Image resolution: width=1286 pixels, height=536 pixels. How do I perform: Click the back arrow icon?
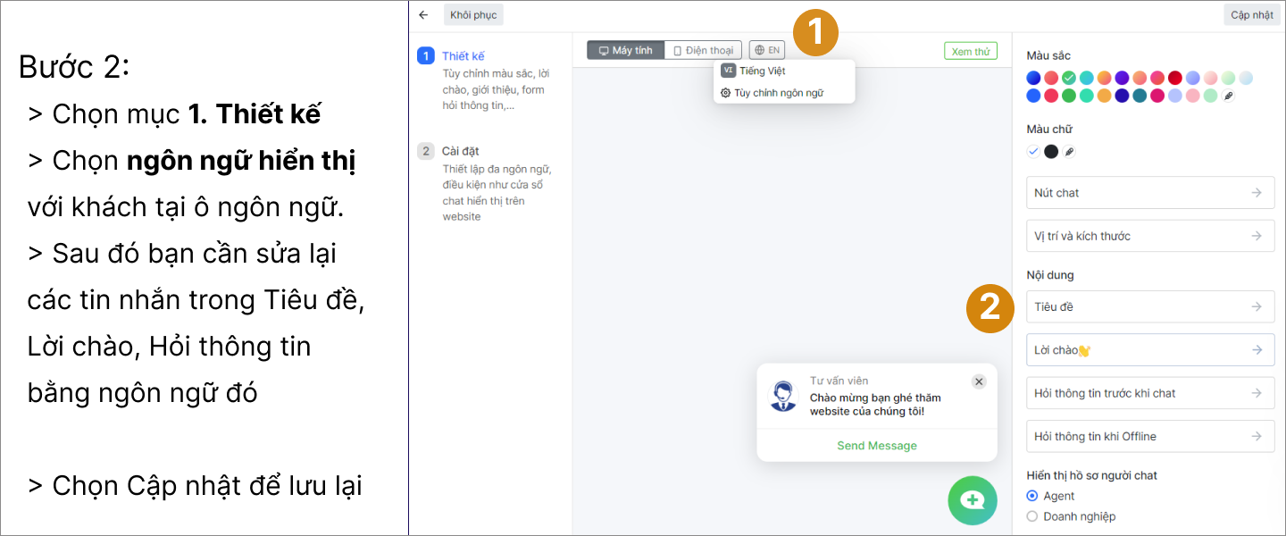click(x=423, y=15)
